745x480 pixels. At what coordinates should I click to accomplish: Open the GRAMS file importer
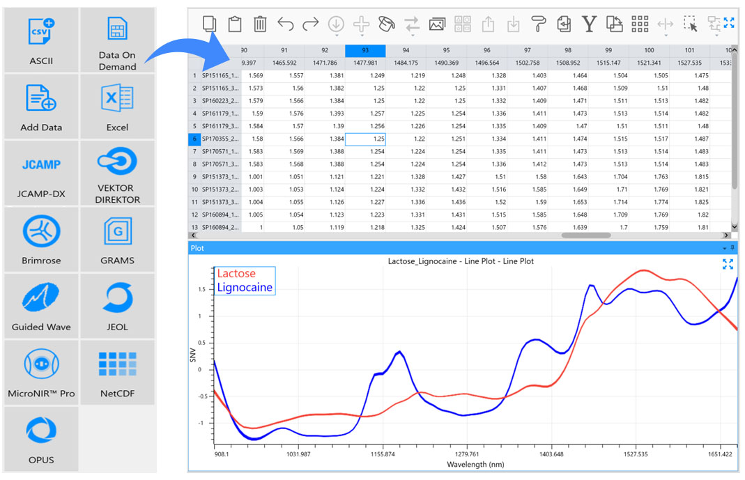[117, 240]
